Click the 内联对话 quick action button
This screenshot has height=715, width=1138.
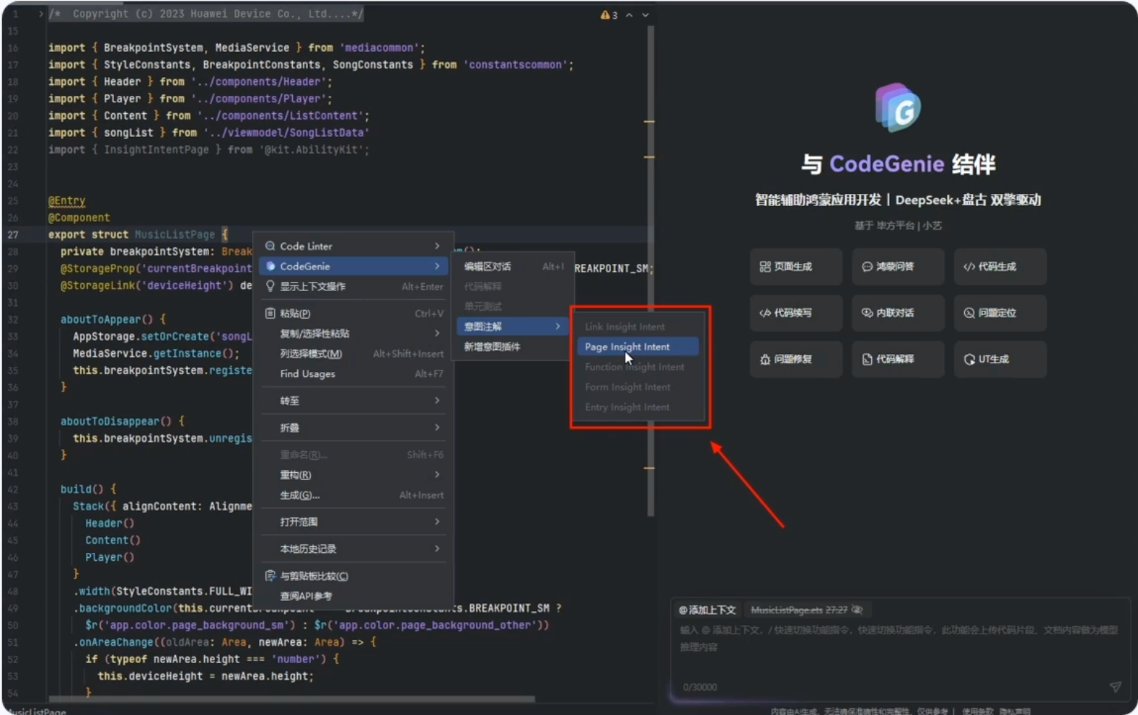(898, 313)
